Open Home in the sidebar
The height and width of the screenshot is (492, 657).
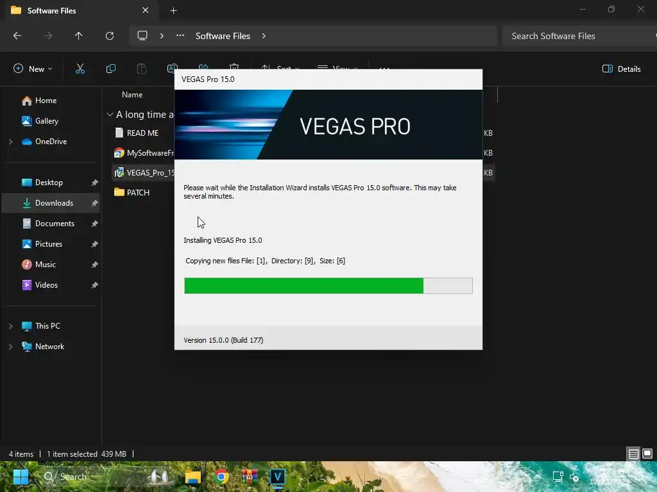46,101
